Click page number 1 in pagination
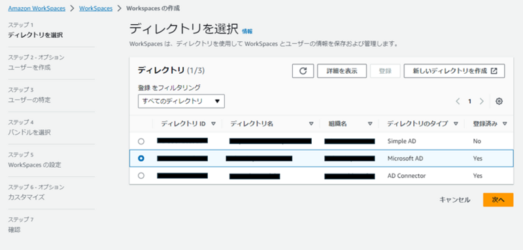 tap(469, 102)
